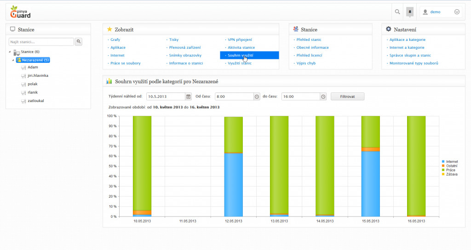
Task: Click the blue Internet legend swatch
Action: click(443, 161)
